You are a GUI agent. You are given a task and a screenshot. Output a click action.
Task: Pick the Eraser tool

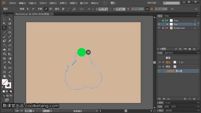[x=10, y=41]
